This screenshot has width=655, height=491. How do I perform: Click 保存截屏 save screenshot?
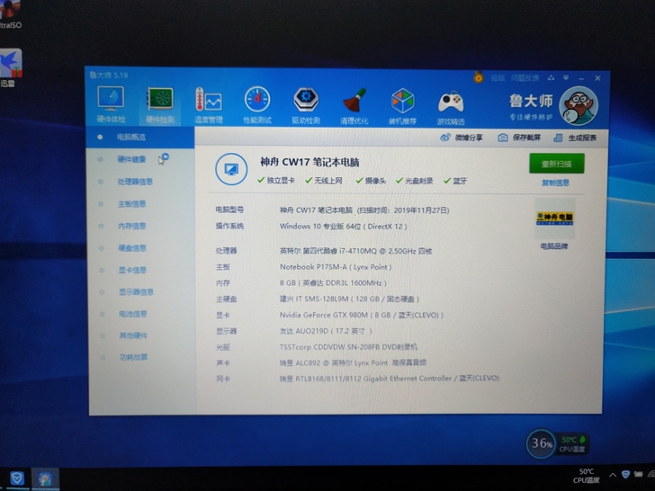click(519, 138)
